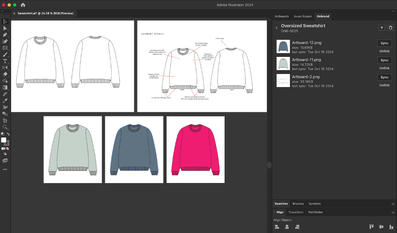397x233 pixels.
Task: Select the Eraser tool
Action: coord(5,74)
